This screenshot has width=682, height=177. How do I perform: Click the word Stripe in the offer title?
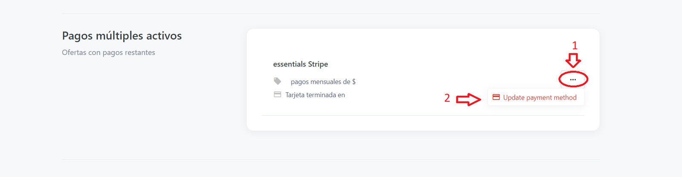[x=318, y=64]
